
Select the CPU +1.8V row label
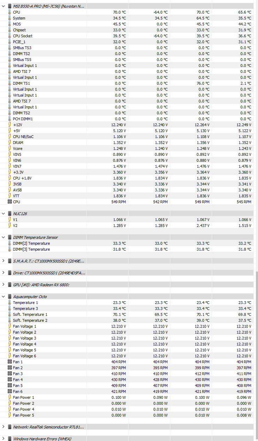pos(22,178)
